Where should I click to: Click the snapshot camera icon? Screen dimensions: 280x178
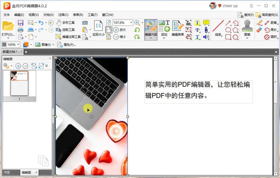pyautogui.click(x=85, y=23)
